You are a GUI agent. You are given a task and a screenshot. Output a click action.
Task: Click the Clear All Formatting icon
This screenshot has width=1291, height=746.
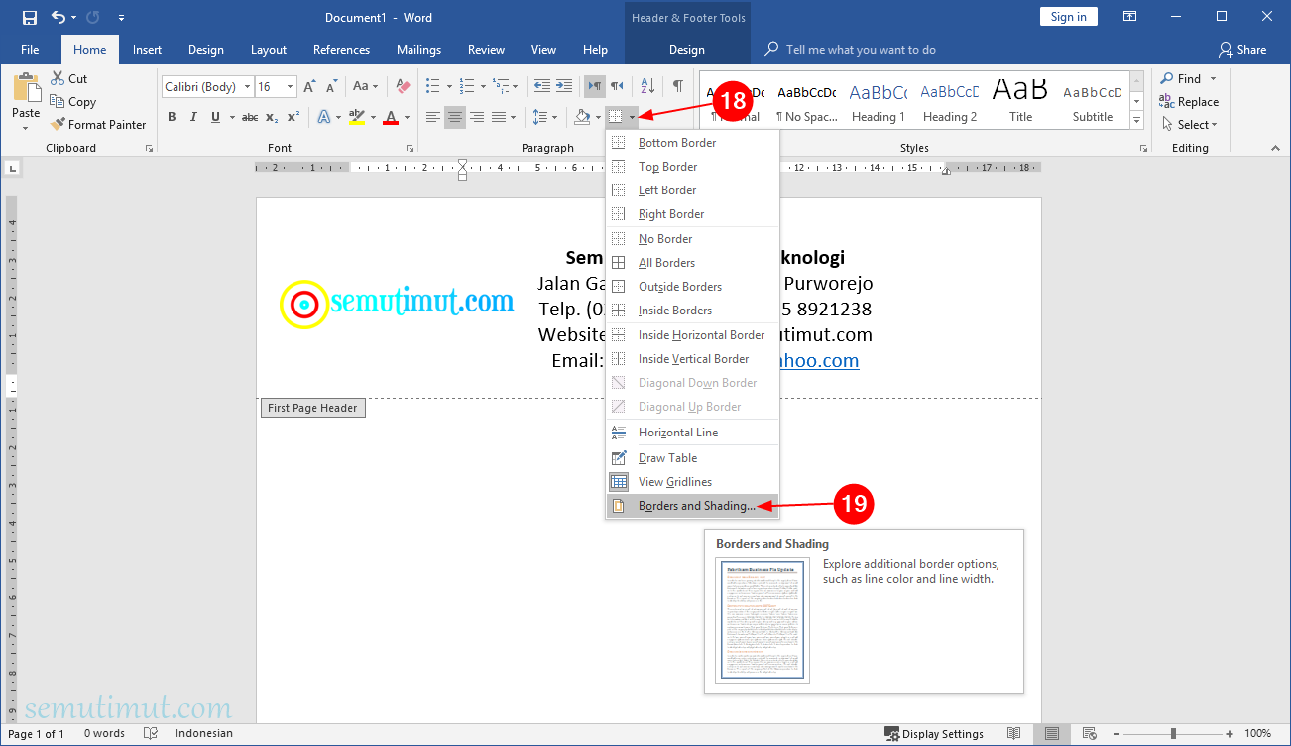402,87
